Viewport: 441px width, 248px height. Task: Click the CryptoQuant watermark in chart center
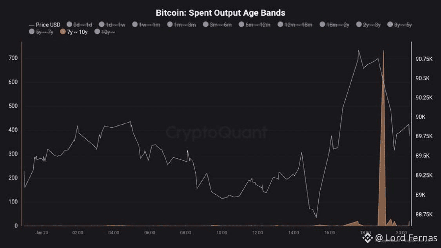216,132
